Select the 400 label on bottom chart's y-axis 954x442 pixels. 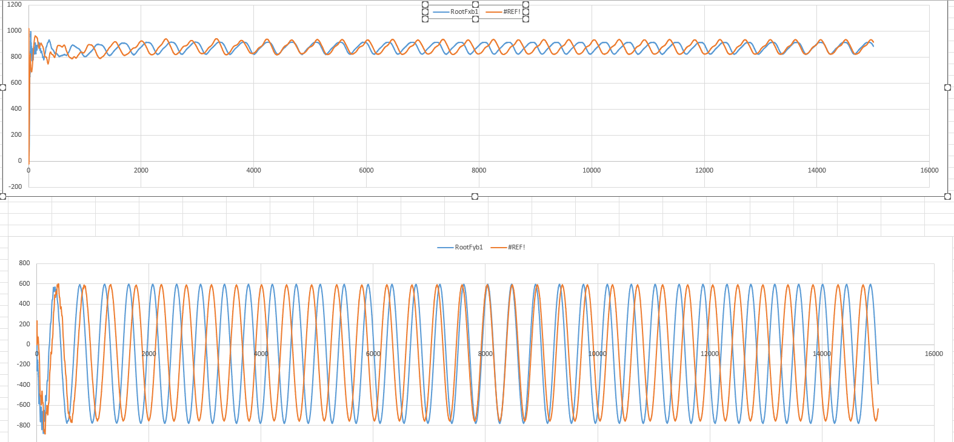point(24,303)
